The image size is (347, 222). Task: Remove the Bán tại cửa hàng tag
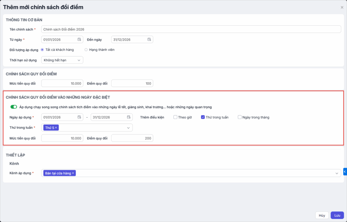click(73, 173)
